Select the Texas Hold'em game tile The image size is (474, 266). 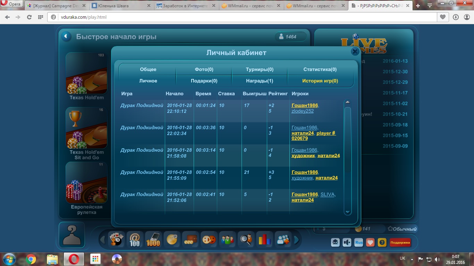point(86,73)
